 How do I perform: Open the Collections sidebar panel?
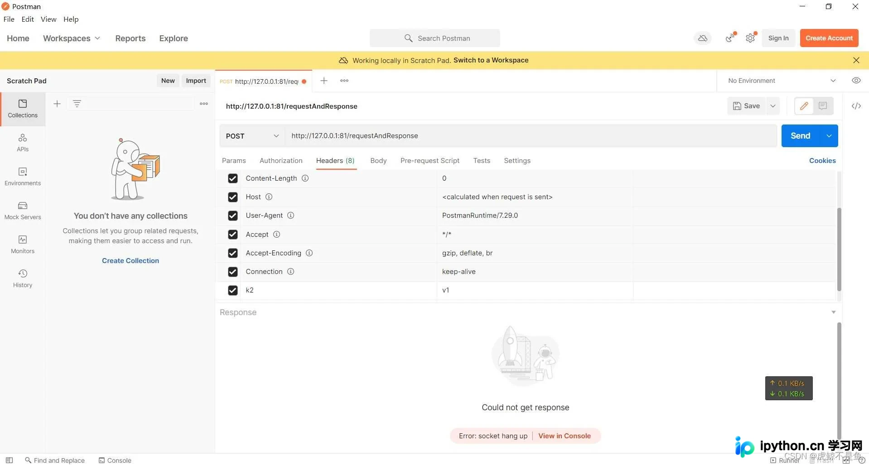point(23,109)
